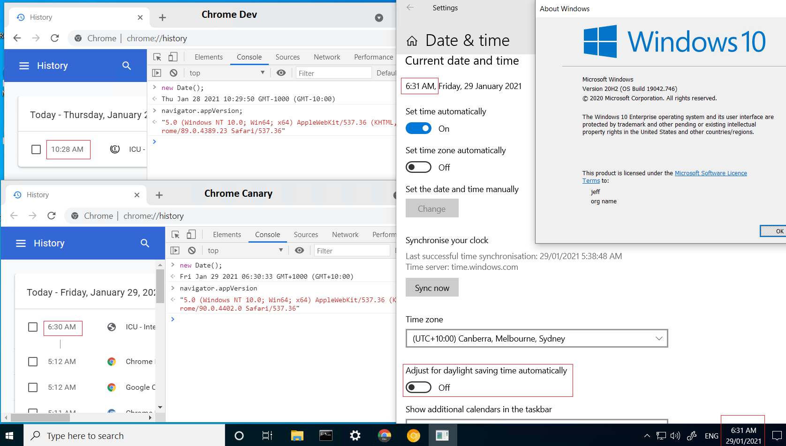Switch to the Sources tab in Chrome Canary DevTools

pyautogui.click(x=306, y=235)
